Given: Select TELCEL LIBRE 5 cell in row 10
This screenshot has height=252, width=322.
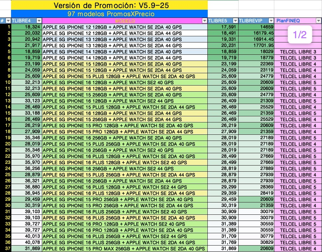Looking at the screenshot, I should pyautogui.click(x=298, y=82).
